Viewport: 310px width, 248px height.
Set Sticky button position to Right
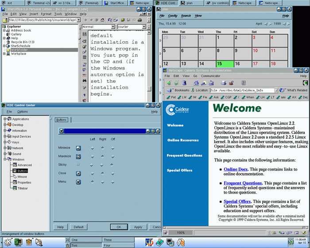point(101,165)
